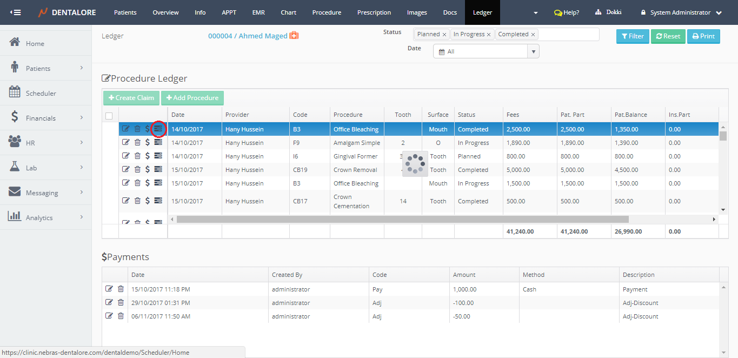738x358 pixels.
Task: Open the System Administrator user menu
Action: coord(681,12)
